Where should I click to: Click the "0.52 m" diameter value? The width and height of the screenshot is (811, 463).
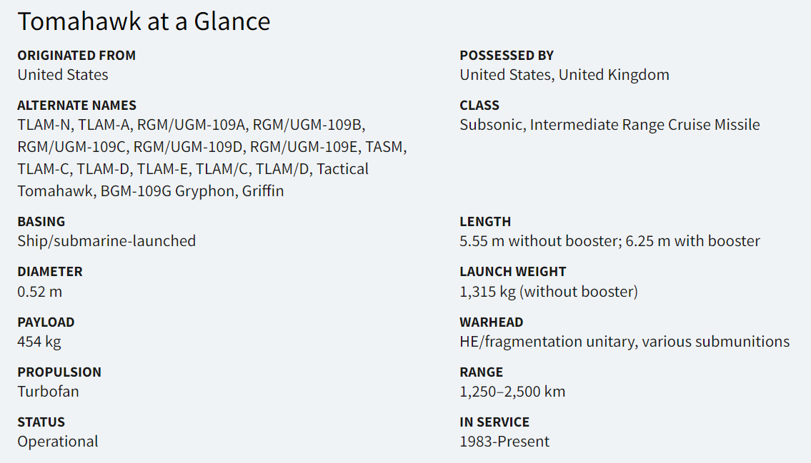coord(40,291)
